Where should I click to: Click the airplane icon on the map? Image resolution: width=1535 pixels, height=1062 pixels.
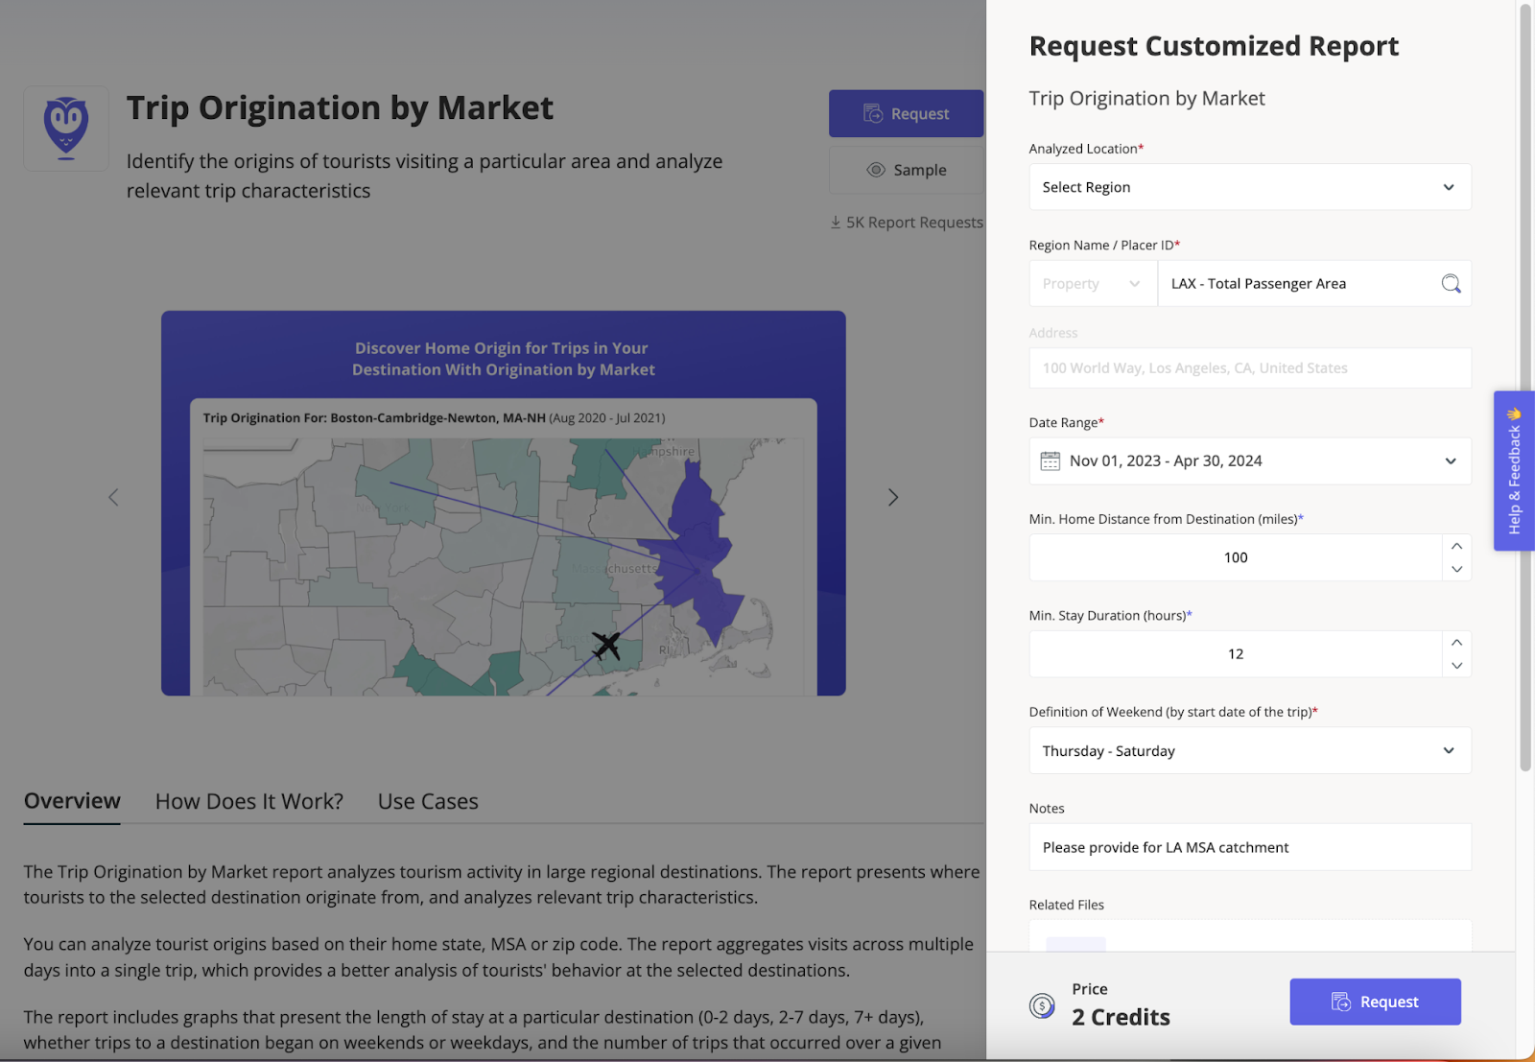point(605,646)
